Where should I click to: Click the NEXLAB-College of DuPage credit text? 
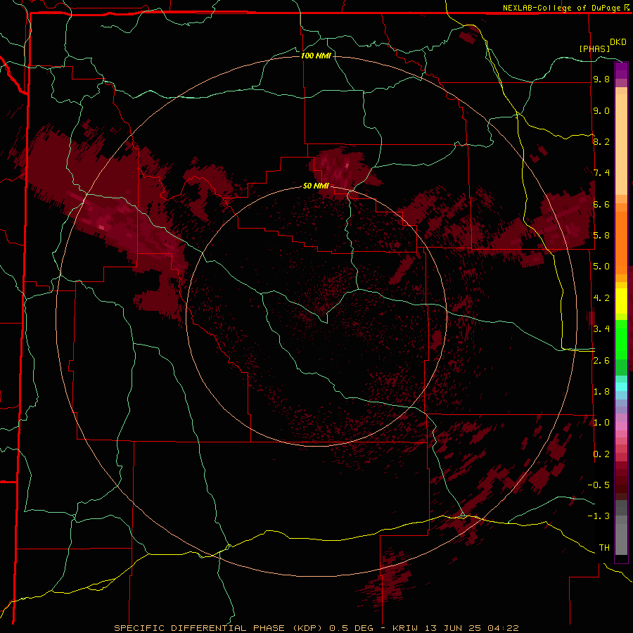pyautogui.click(x=561, y=8)
